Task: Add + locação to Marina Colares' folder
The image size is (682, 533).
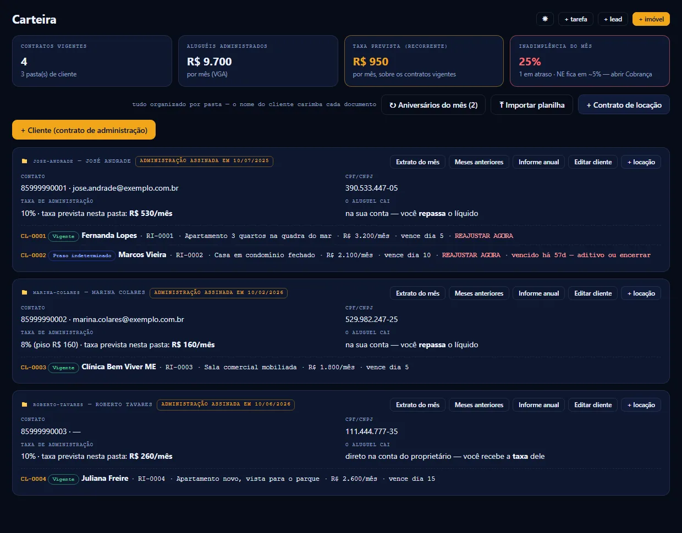Action: pos(641,293)
